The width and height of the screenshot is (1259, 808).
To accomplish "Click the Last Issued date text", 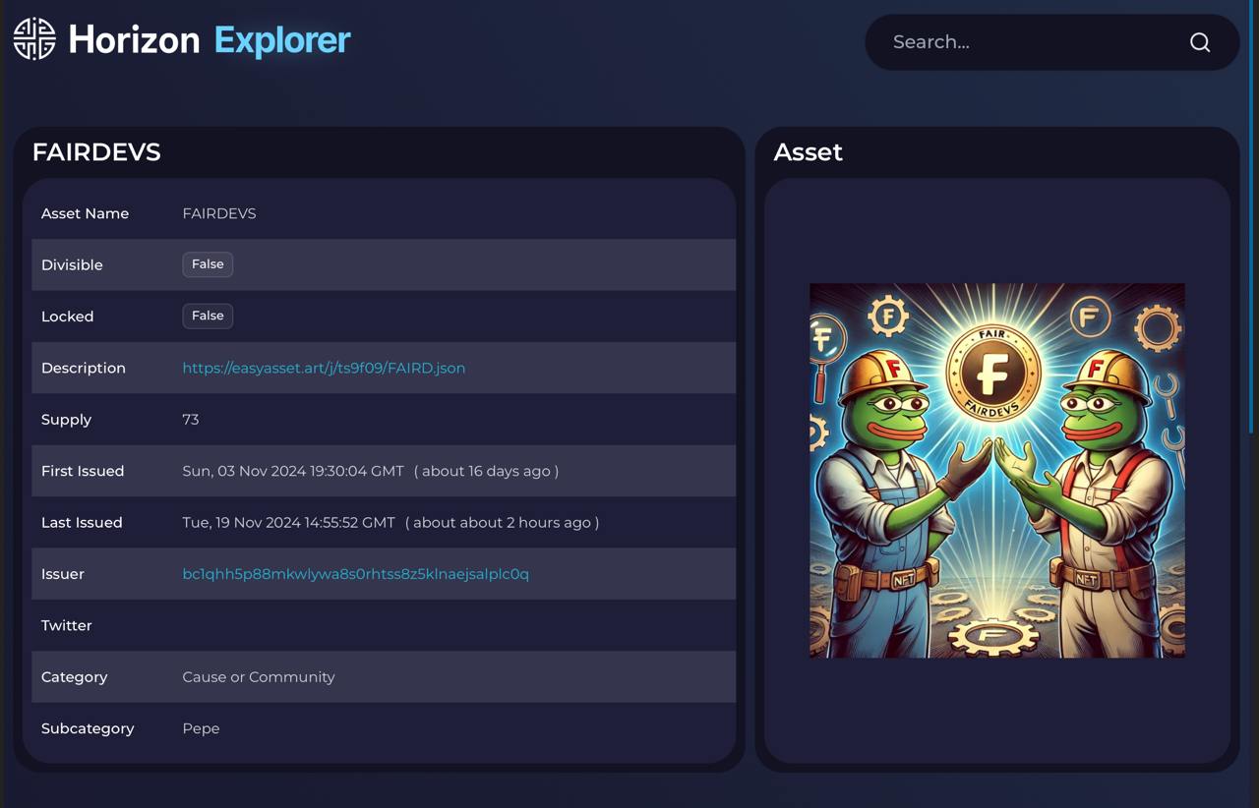I will click(288, 523).
